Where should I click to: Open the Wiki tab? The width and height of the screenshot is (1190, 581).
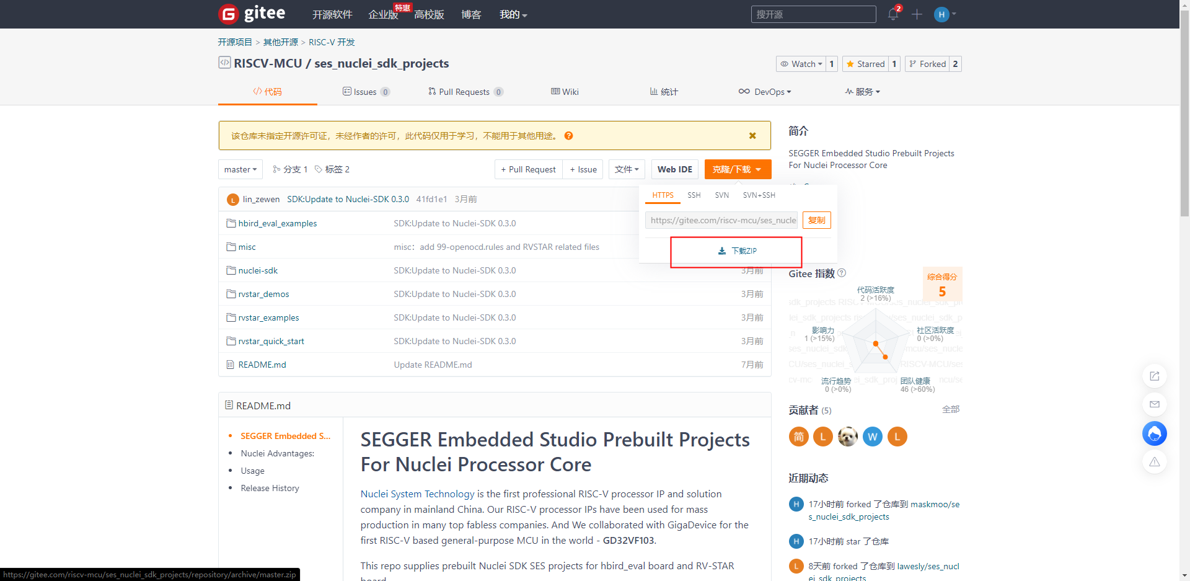[565, 92]
